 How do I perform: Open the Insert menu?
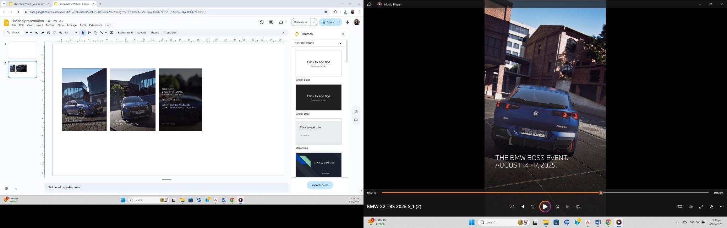39,26
